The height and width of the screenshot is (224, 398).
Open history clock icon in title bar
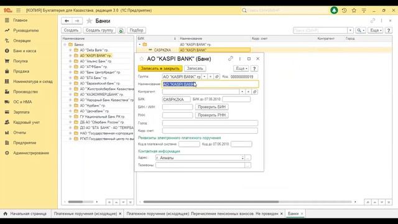(344, 11)
